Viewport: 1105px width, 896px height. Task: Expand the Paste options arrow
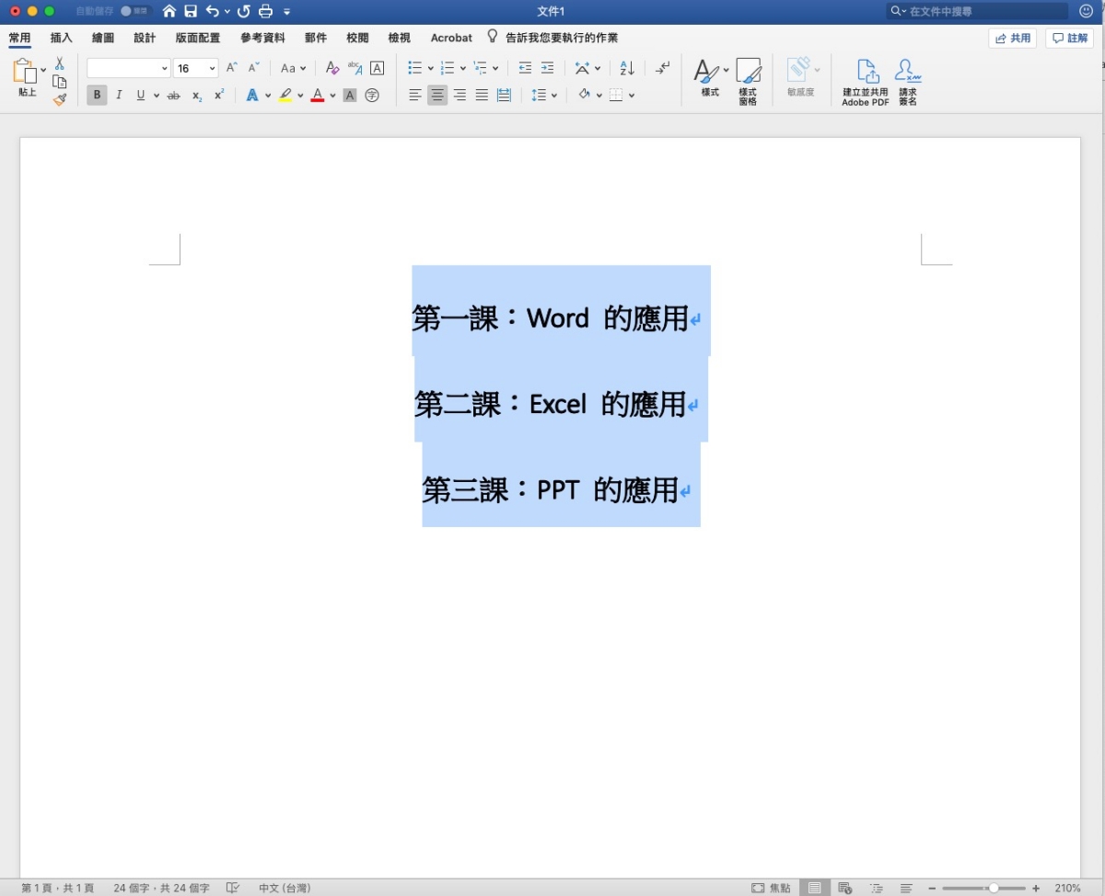tap(43, 70)
